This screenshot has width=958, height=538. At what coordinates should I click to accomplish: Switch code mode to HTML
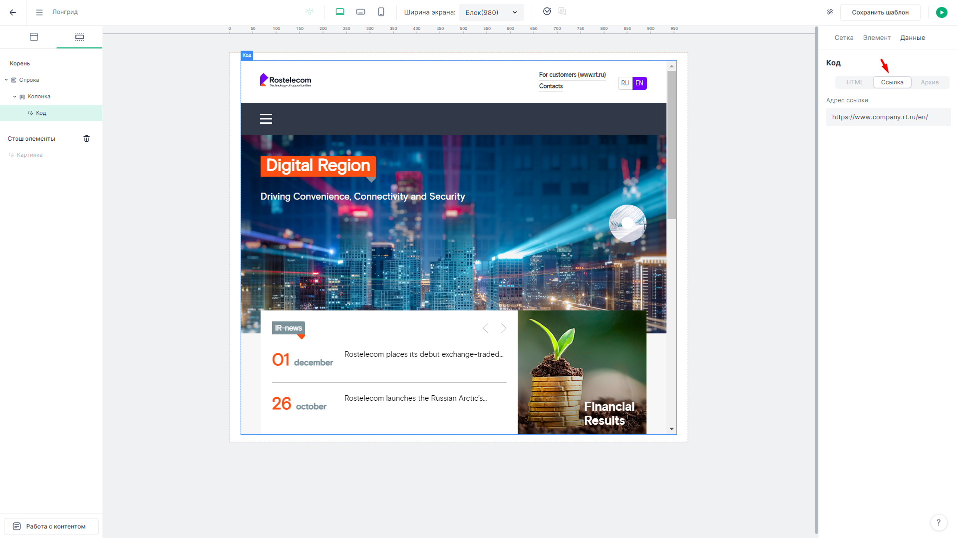pyautogui.click(x=854, y=82)
